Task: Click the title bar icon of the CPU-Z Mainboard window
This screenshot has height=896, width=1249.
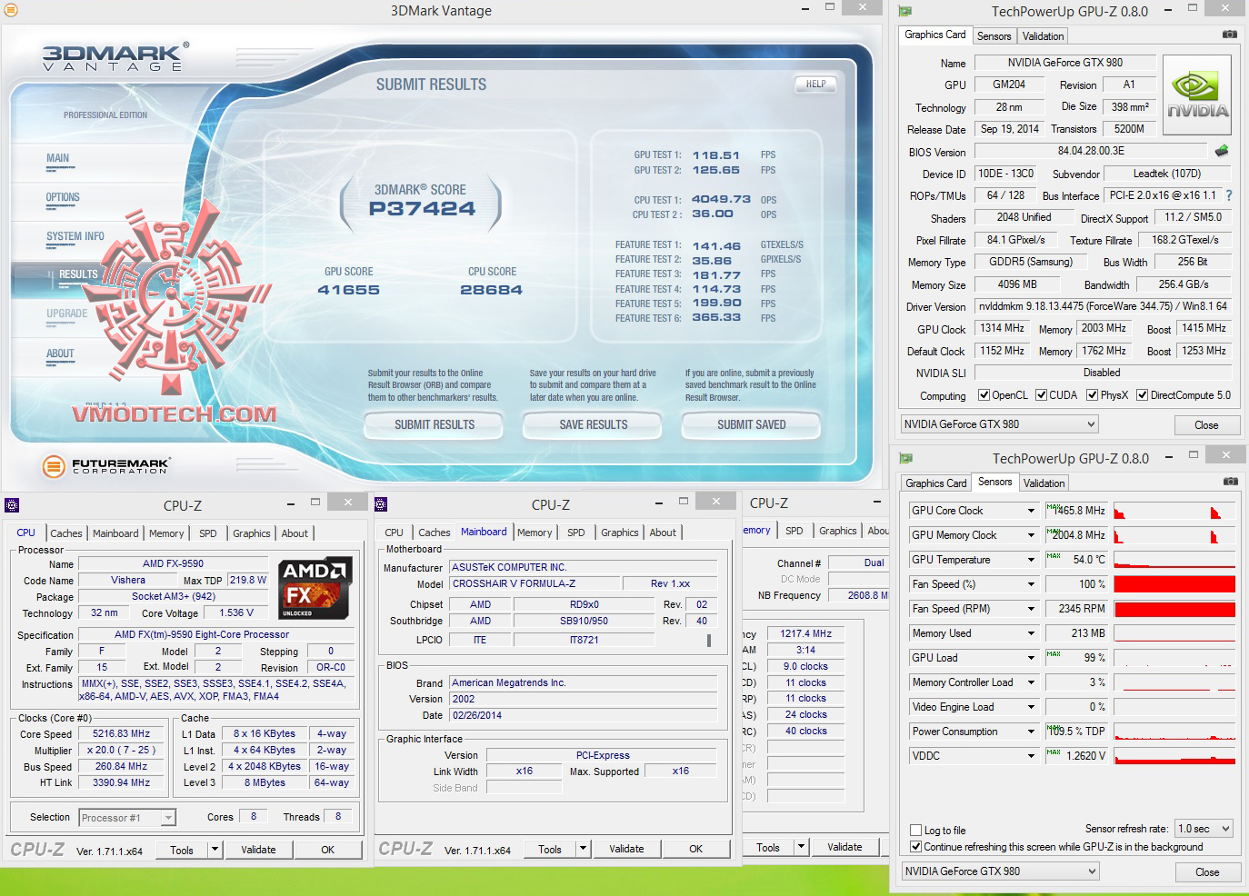Action: [x=381, y=504]
